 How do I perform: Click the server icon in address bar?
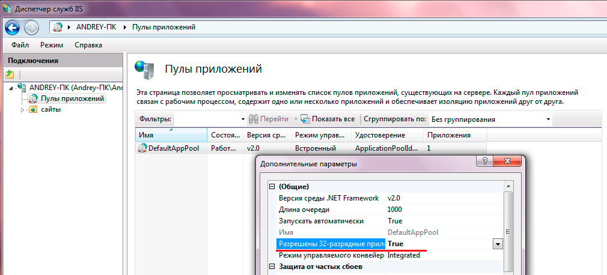tap(58, 27)
